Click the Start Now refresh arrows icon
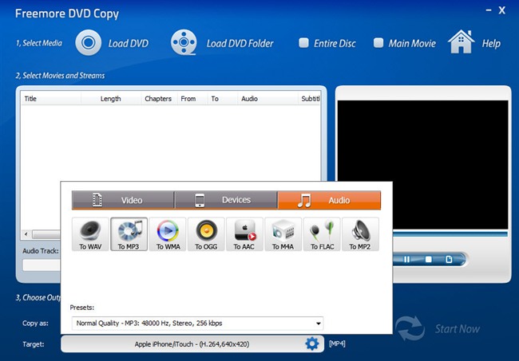This screenshot has width=519, height=361. [410, 328]
